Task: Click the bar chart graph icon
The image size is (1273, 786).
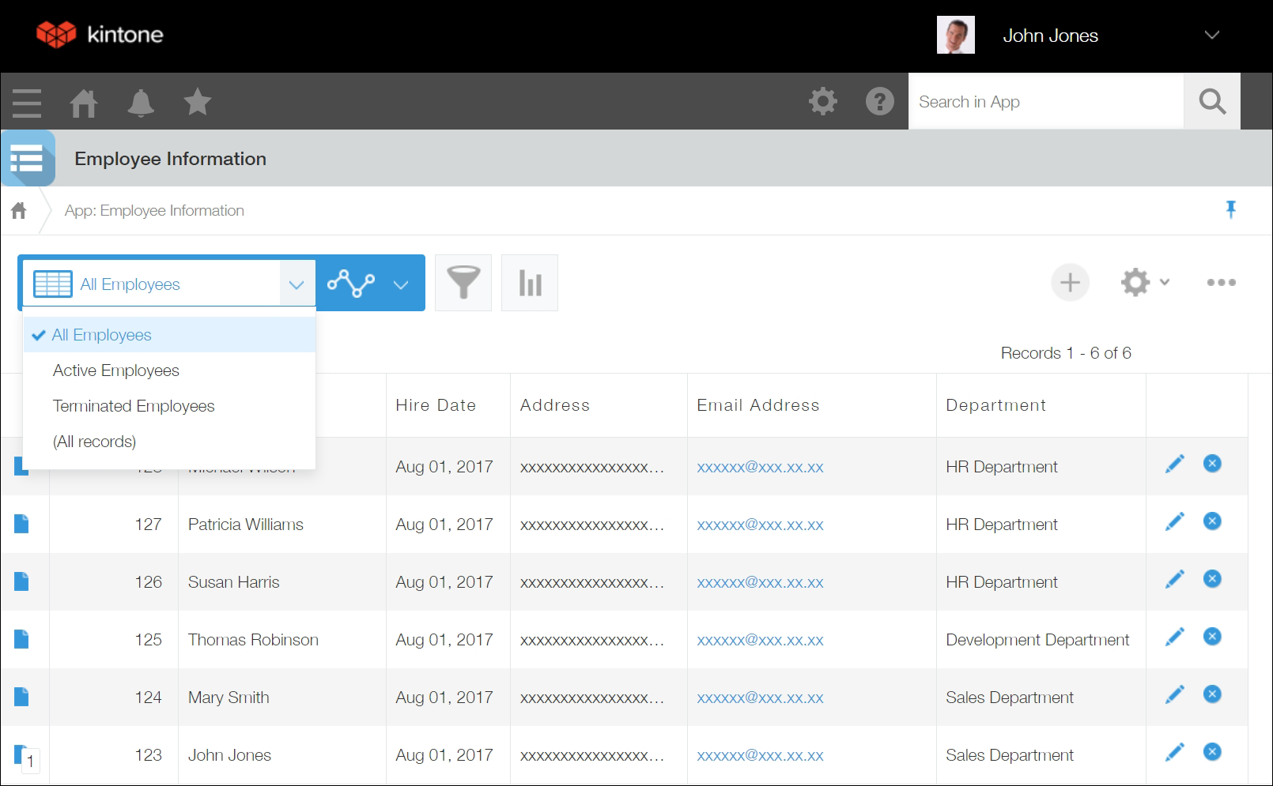Action: (530, 283)
